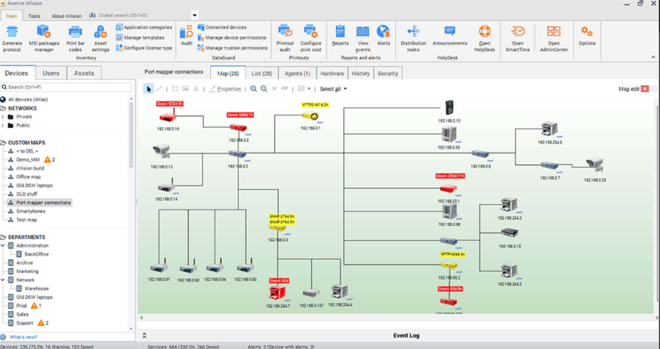
Task: Click Open HelpDesk icon
Action: [x=484, y=31]
